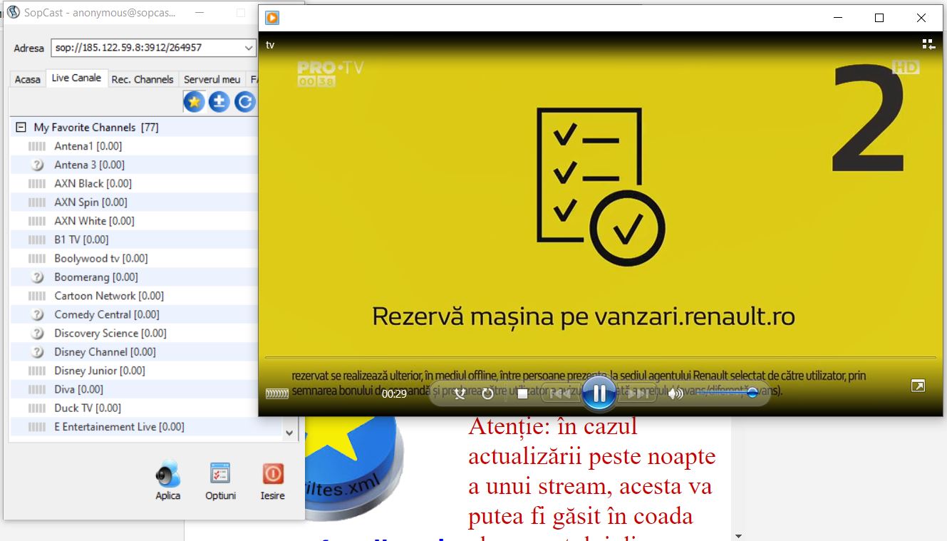This screenshot has width=947, height=541.
Task: Click the 00:29 elapsed time display
Action: coord(394,393)
